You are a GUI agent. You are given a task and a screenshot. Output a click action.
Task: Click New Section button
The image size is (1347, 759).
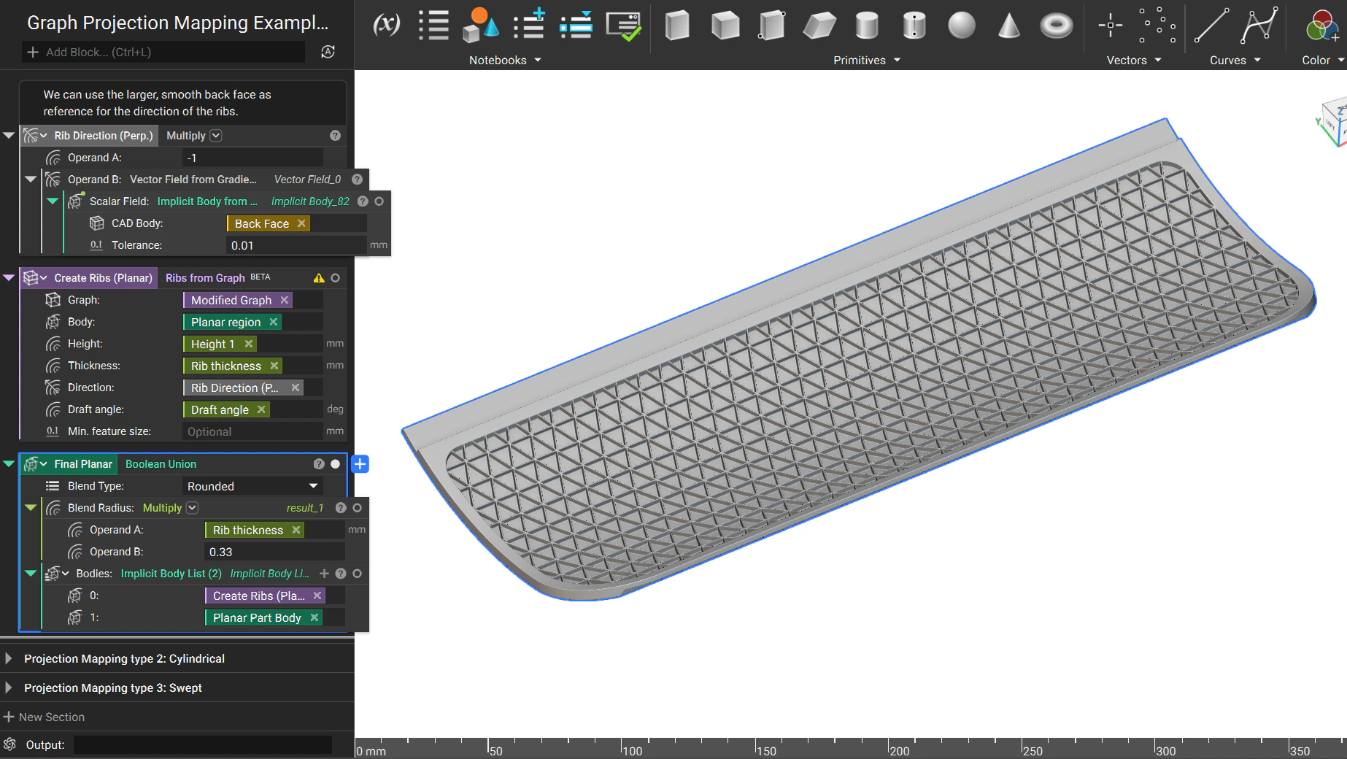click(45, 717)
